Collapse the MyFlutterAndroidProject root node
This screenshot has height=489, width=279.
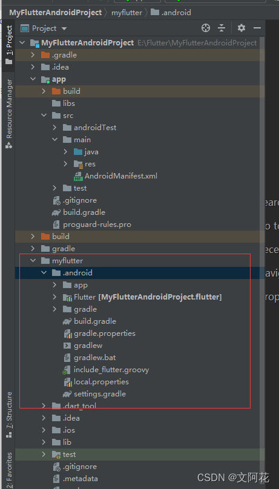(x=22, y=43)
